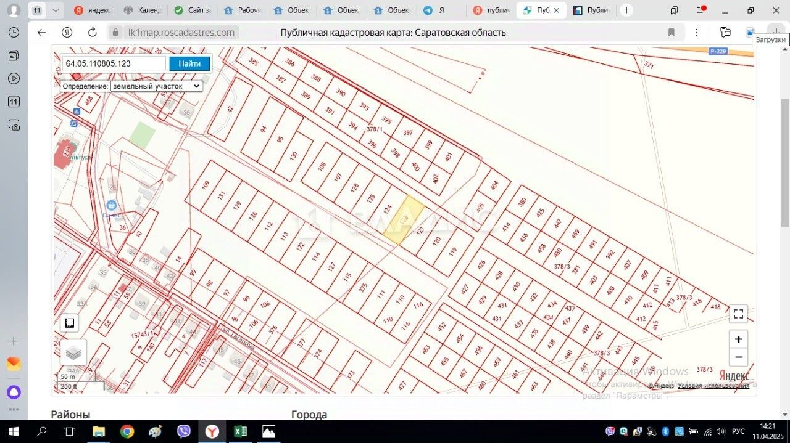Open Viber from the taskbar
The width and height of the screenshot is (790, 443).
[x=183, y=431]
